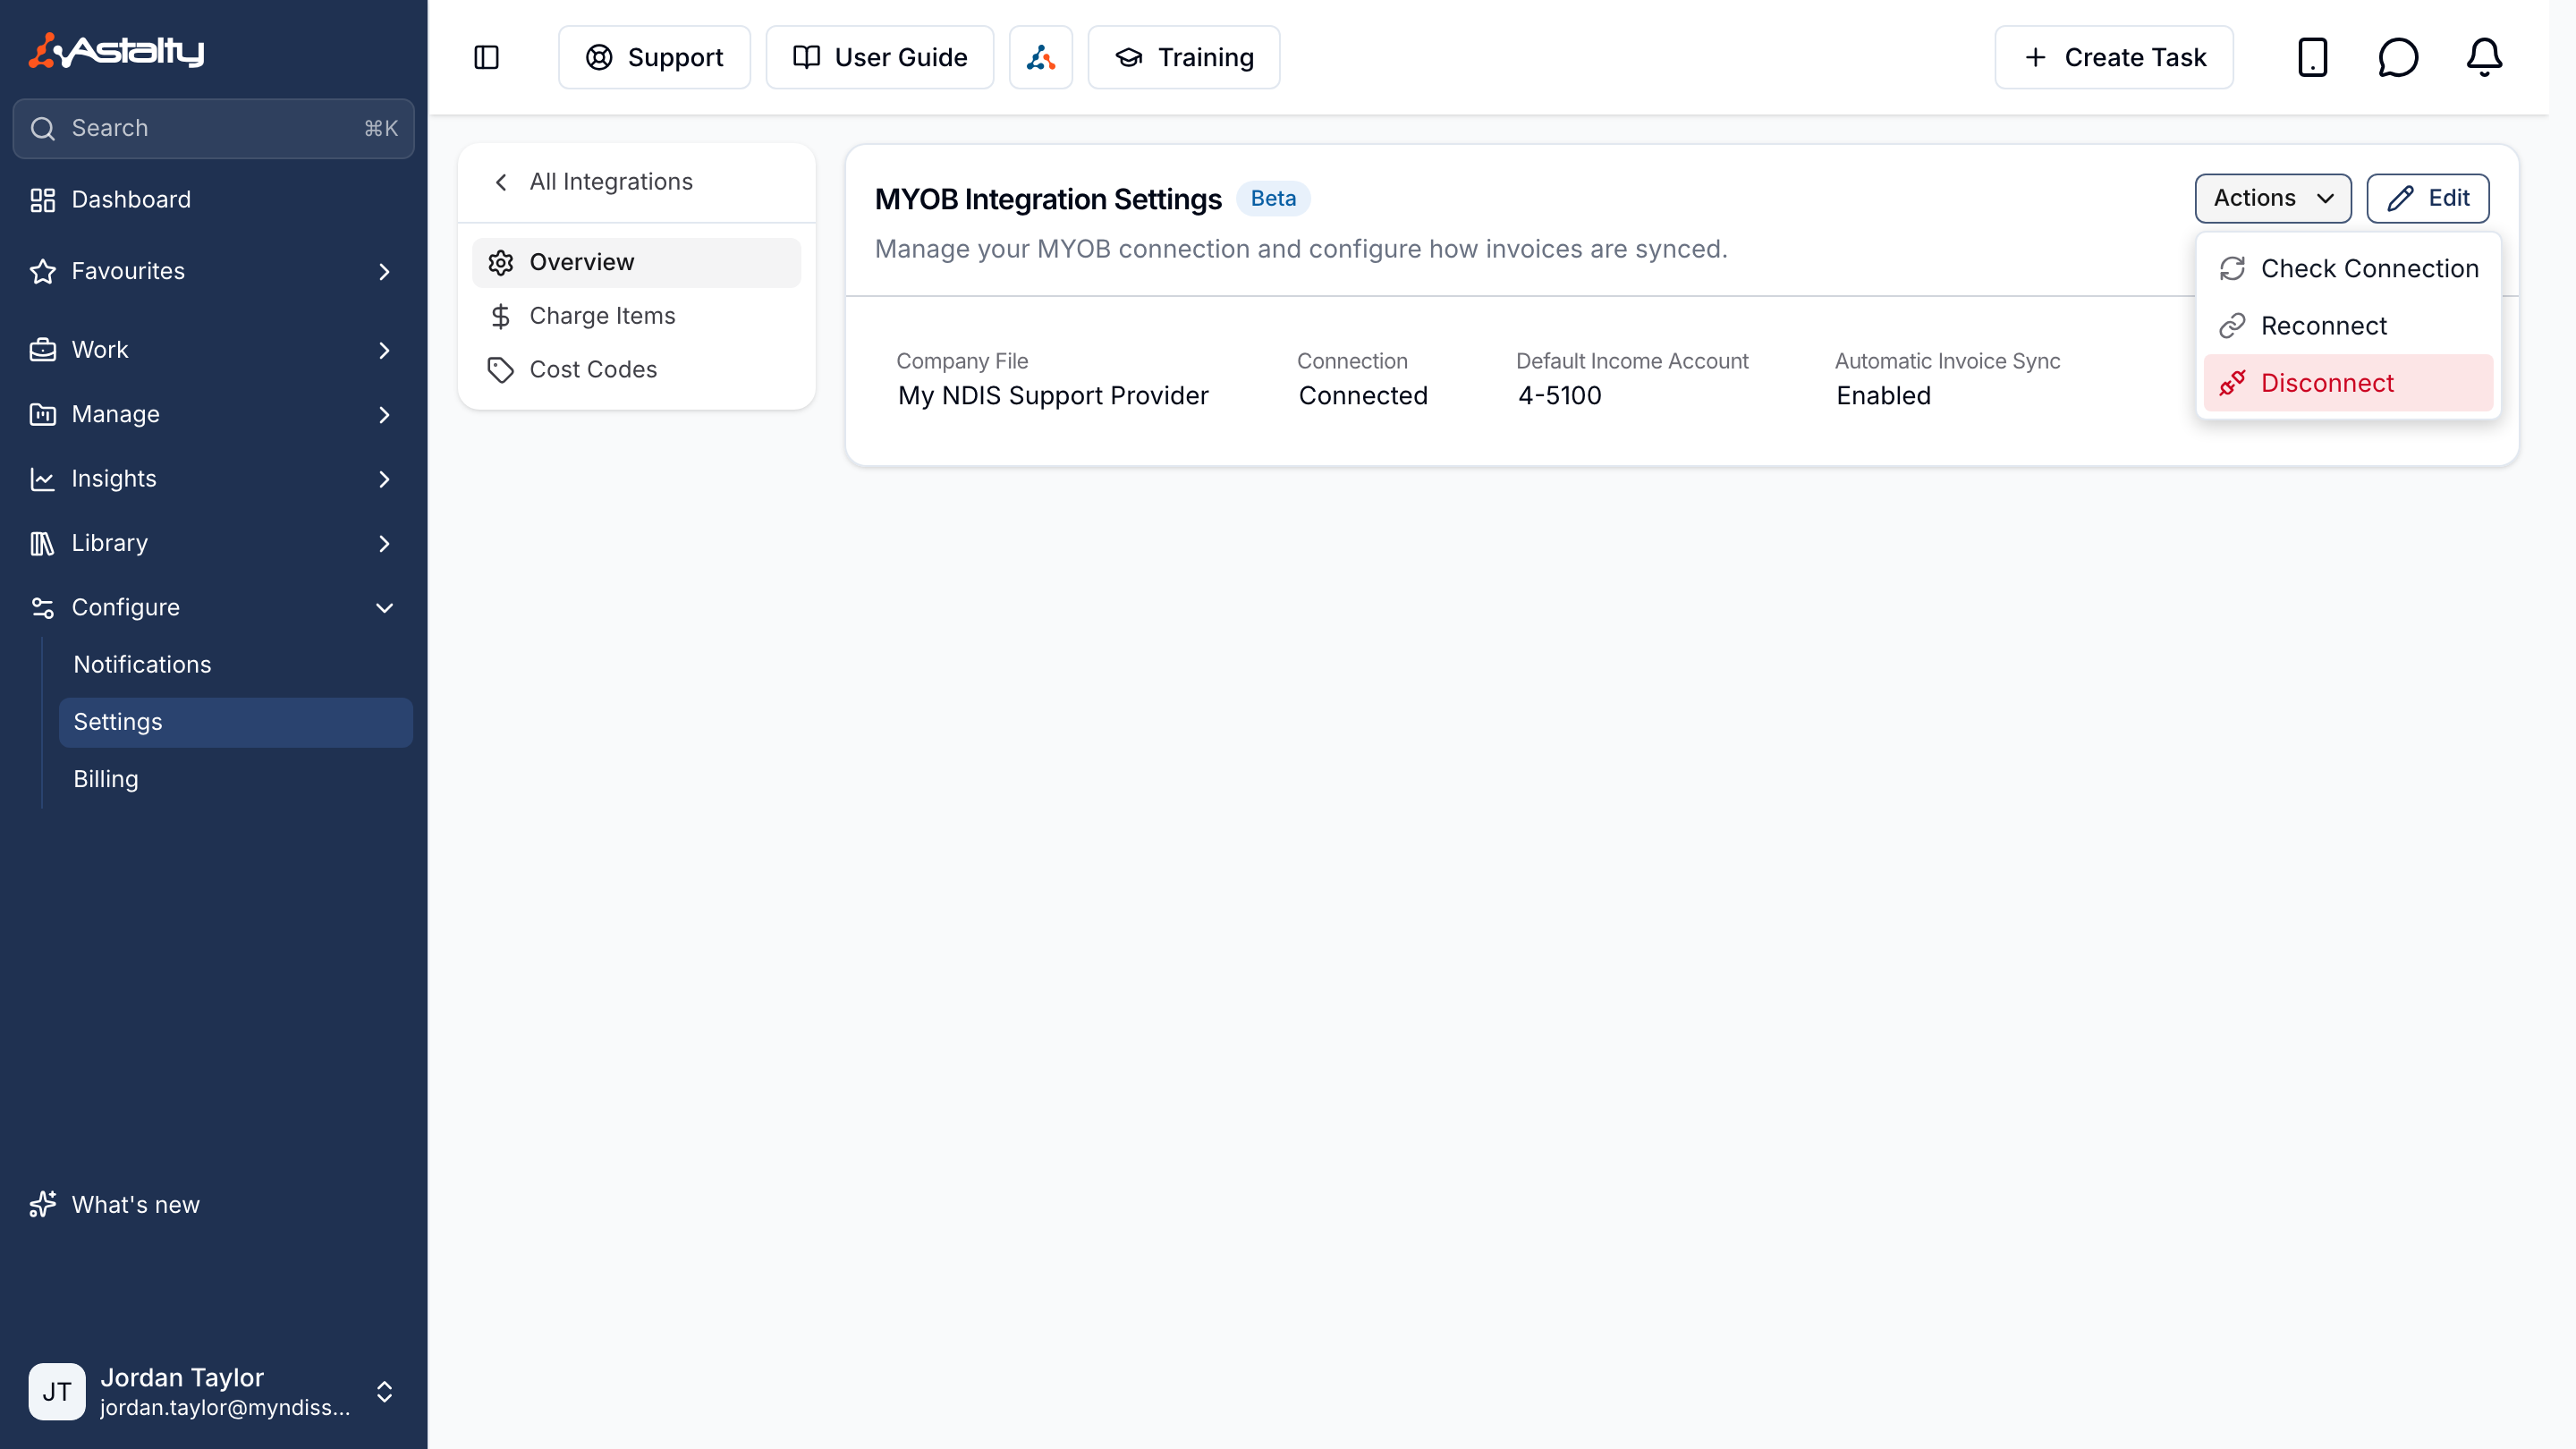Open the Notifications submenu item
This screenshot has height=1449, width=2576.
[236, 665]
